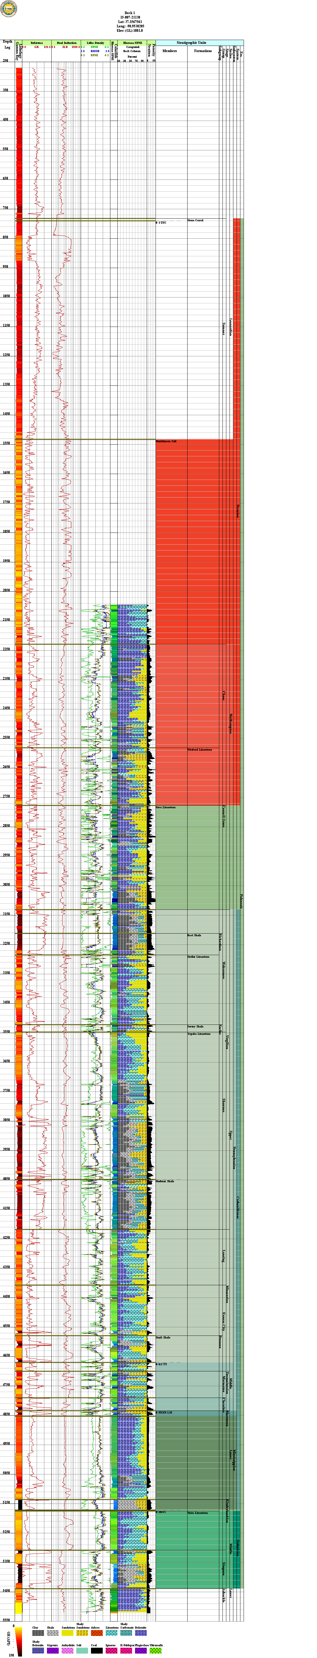Select the Shale lithology legend swatch

point(53,1633)
